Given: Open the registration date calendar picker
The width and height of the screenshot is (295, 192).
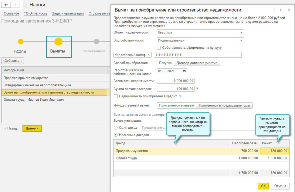Looking at the screenshot, I should (x=184, y=71).
